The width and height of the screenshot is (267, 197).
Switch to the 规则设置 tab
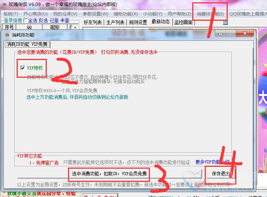click(x=138, y=22)
